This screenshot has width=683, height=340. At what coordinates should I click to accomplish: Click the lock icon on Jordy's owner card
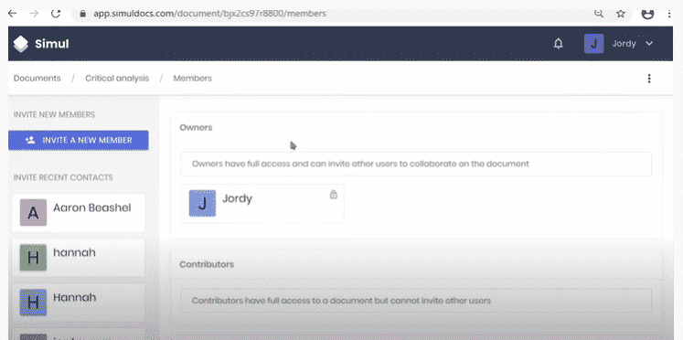click(333, 194)
